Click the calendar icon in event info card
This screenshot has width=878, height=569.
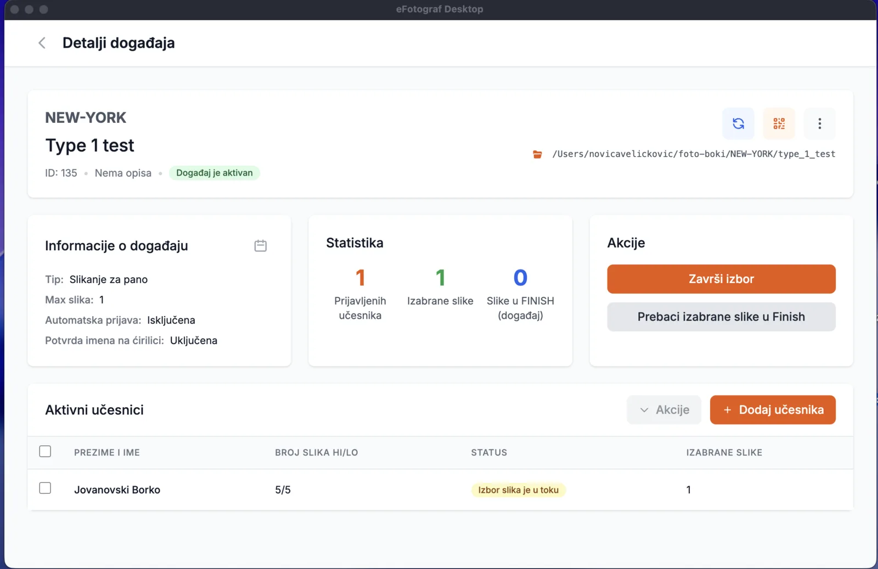tap(261, 246)
